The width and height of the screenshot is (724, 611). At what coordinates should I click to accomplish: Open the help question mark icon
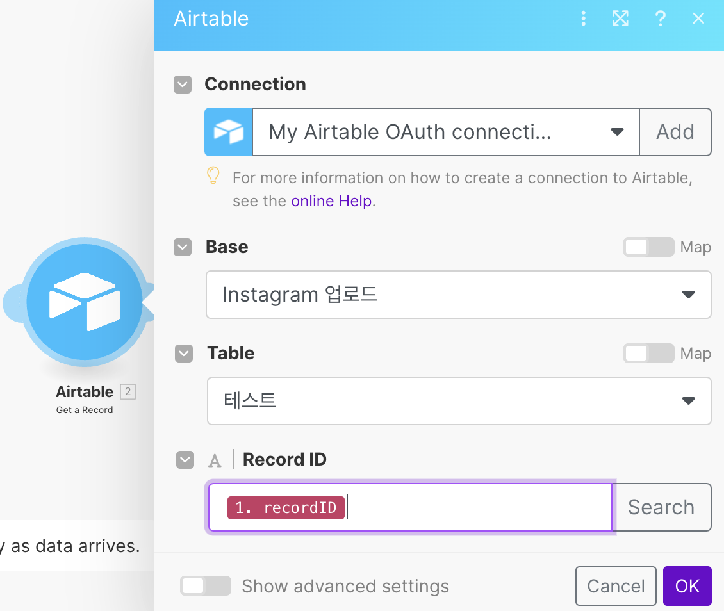661,19
